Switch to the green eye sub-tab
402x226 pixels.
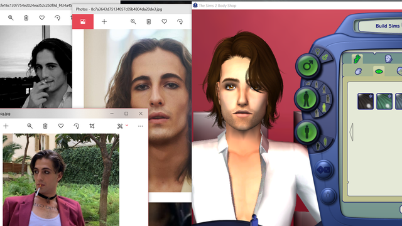click(x=379, y=71)
